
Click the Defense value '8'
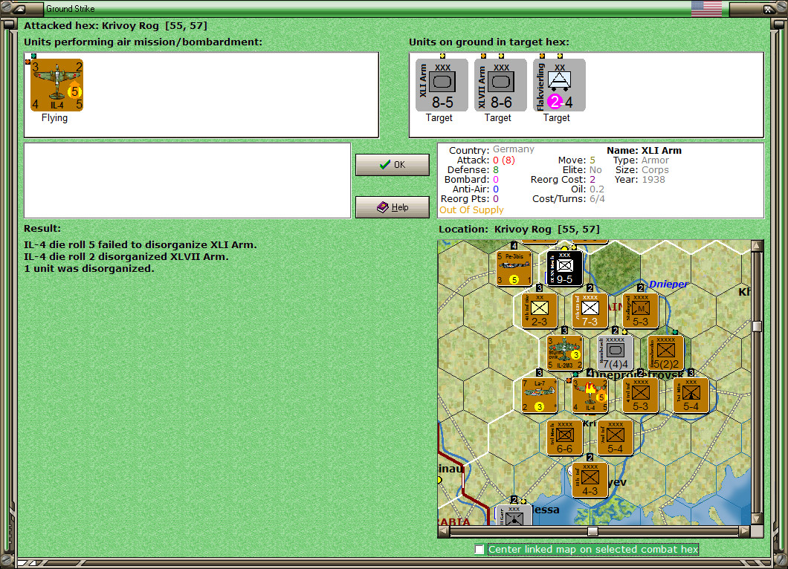click(x=496, y=170)
